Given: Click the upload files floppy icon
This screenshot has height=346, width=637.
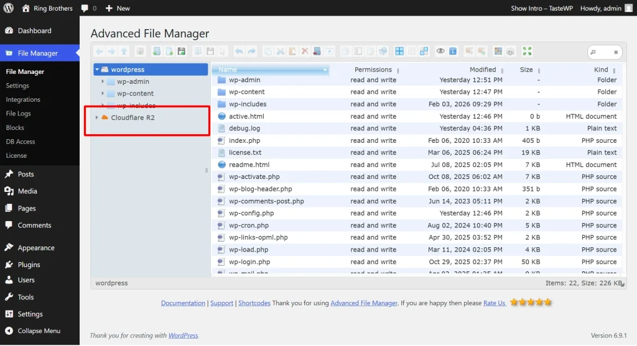Looking at the screenshot, I should tap(181, 51).
